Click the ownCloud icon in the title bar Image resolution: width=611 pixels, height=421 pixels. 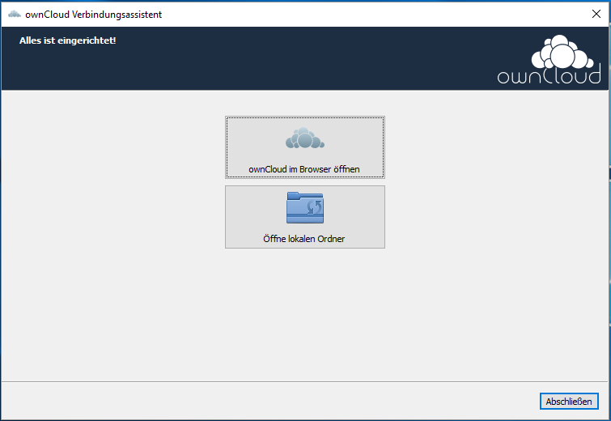14,14
